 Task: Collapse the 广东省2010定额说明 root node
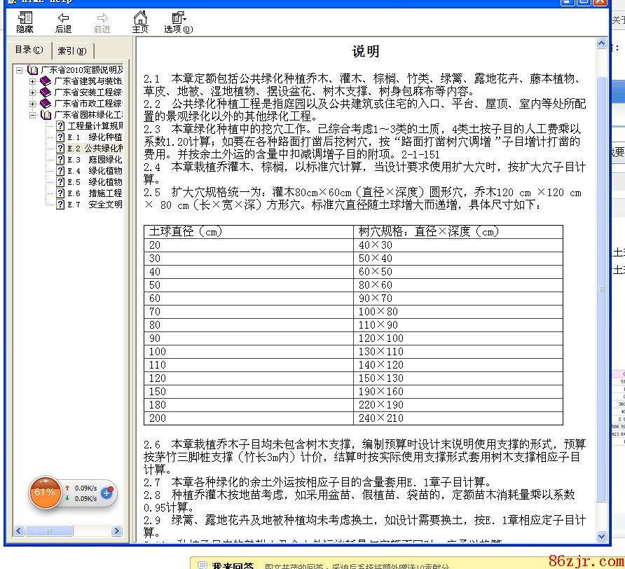point(20,70)
